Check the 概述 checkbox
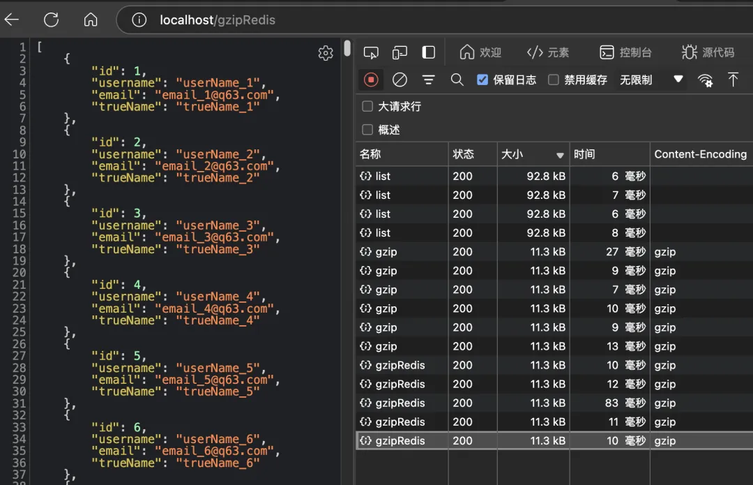Image resolution: width=753 pixels, height=485 pixels. point(367,130)
